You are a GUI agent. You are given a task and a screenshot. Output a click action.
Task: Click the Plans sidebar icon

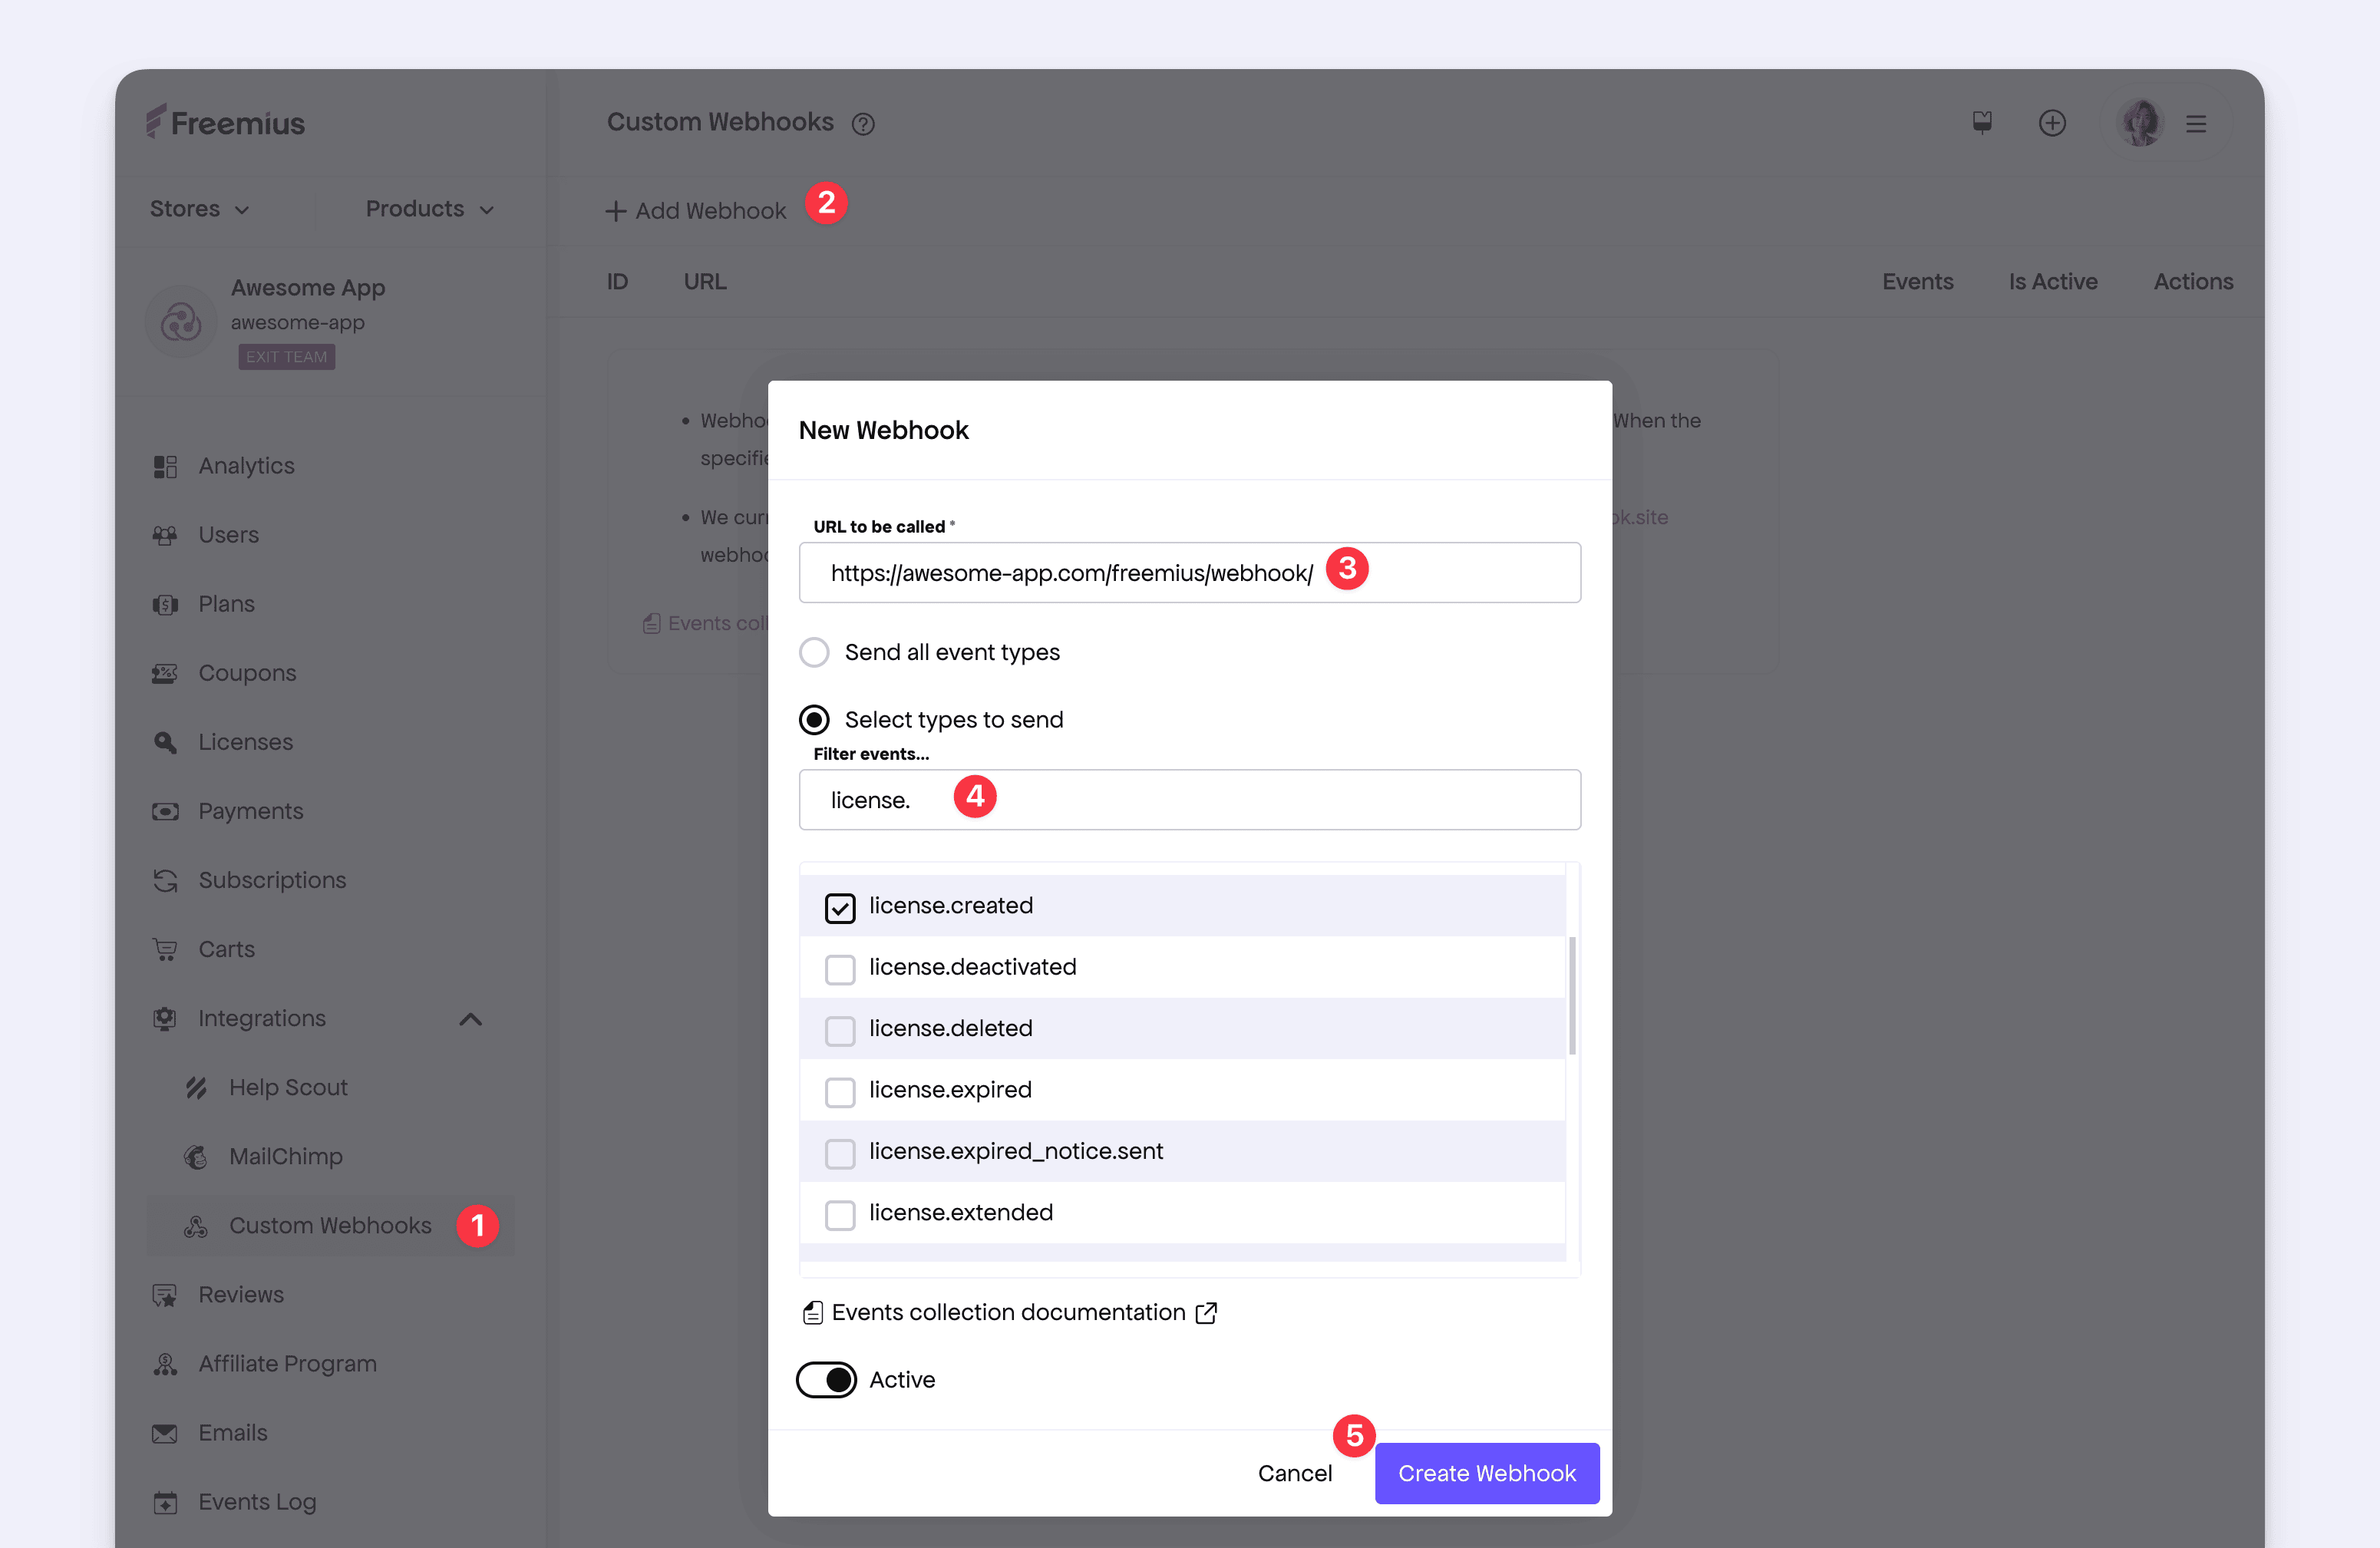tap(165, 605)
